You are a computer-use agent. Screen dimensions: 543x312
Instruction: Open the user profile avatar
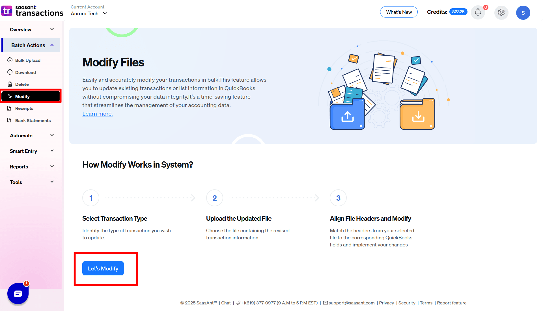click(x=523, y=13)
